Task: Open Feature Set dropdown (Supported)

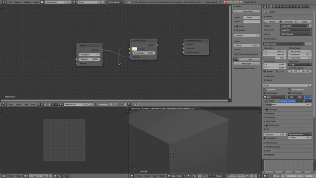Action: (296, 30)
